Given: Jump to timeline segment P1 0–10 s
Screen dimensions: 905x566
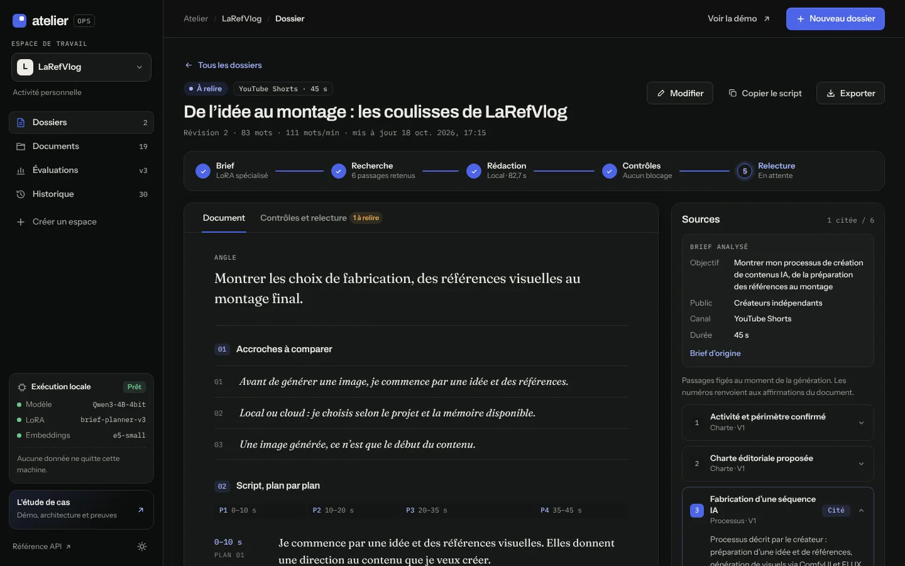Looking at the screenshot, I should click(261, 511).
